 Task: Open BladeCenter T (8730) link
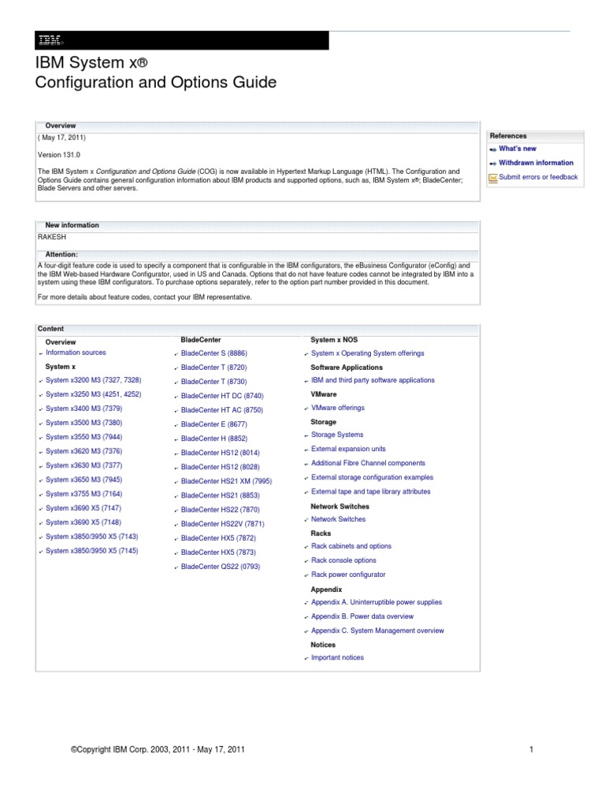(x=213, y=382)
